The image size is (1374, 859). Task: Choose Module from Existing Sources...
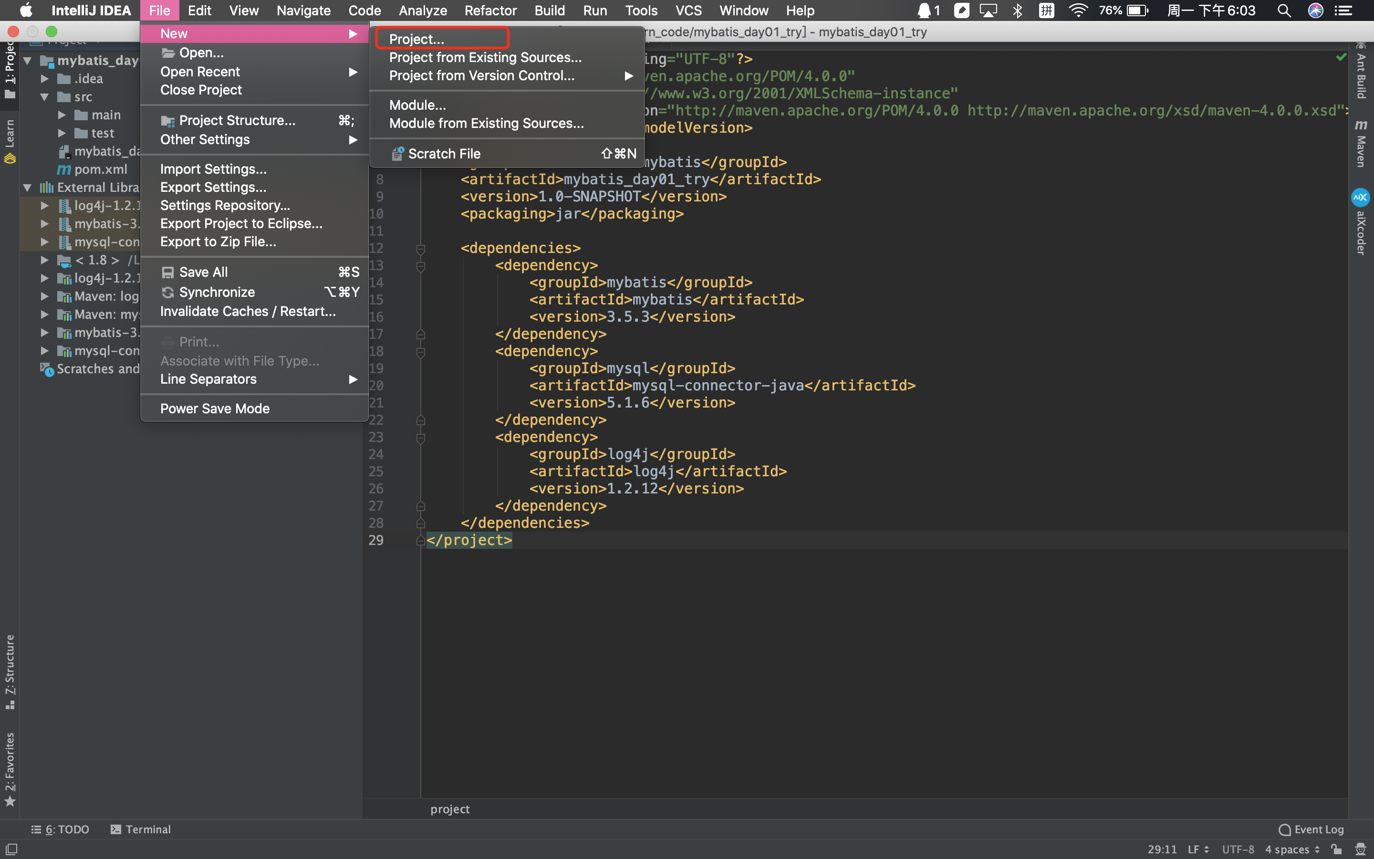click(x=486, y=123)
